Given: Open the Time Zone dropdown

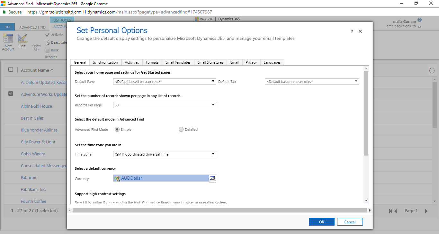Looking at the screenshot, I should pyautogui.click(x=165, y=154).
